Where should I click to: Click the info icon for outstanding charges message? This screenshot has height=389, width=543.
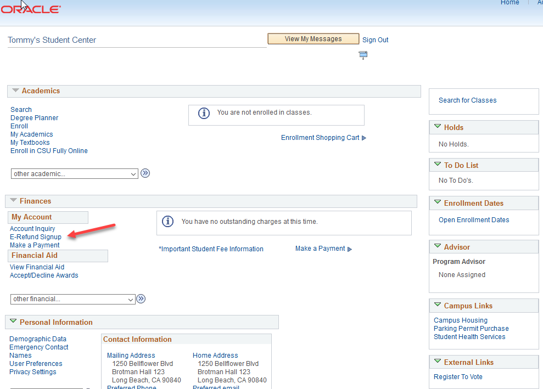point(167,221)
